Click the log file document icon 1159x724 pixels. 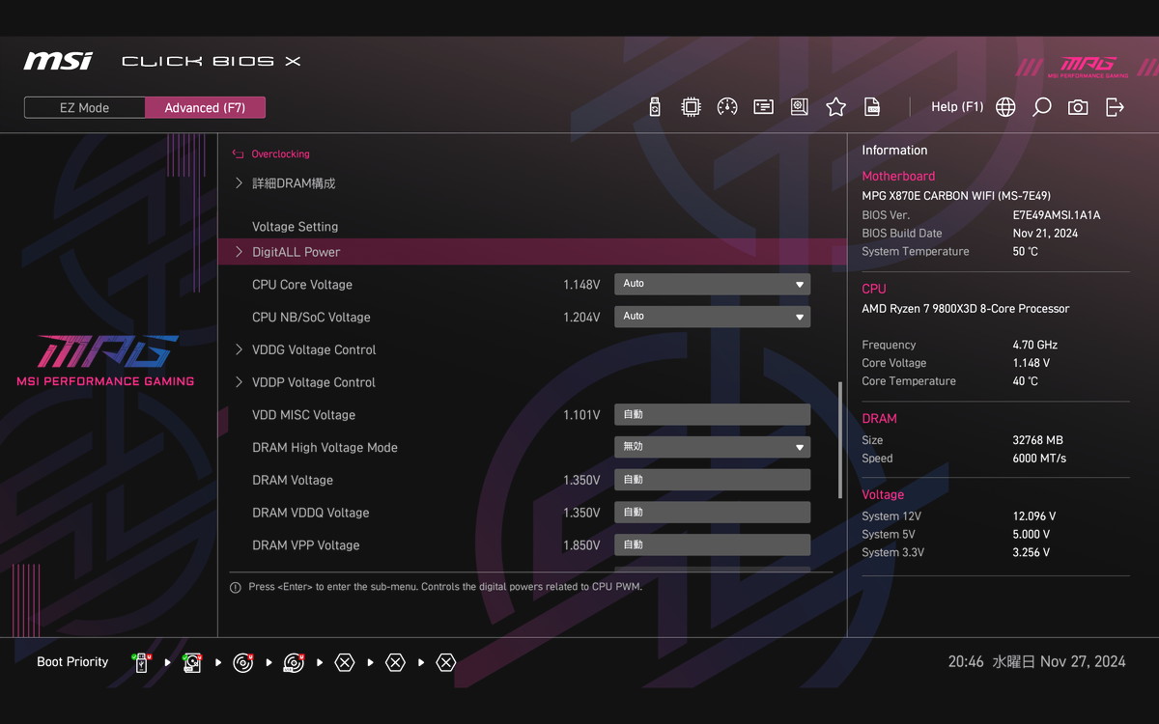tap(872, 107)
